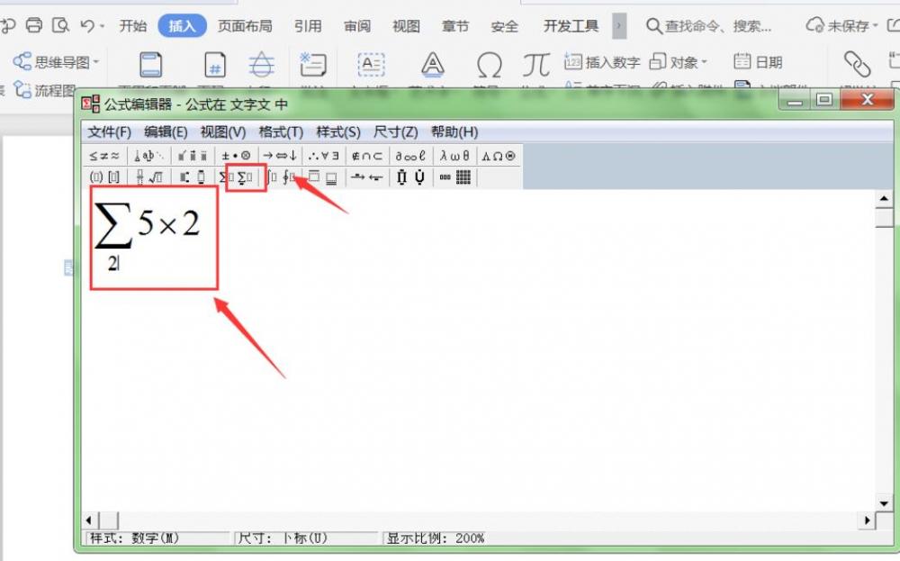Viewport: 900px width, 561px height.
Task: Open the uppercase Greek letters palette
Action: tap(499, 156)
